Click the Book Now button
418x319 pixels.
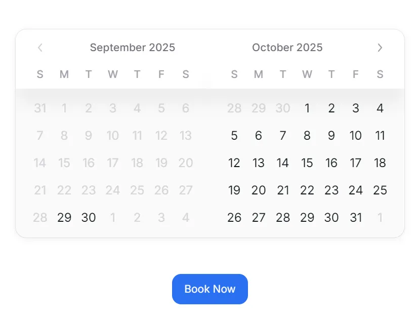[x=210, y=289]
